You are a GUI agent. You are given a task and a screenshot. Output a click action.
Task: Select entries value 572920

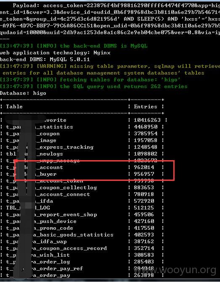(144, 201)
